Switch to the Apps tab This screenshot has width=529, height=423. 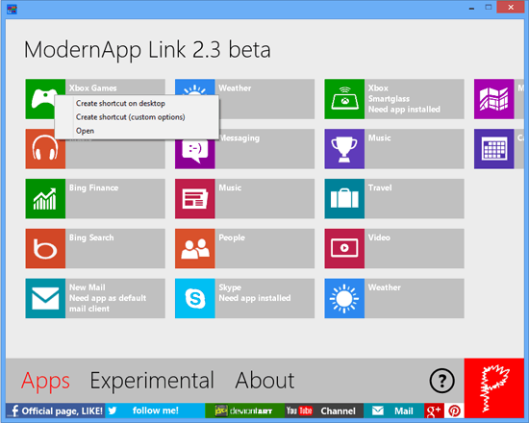tap(45, 381)
